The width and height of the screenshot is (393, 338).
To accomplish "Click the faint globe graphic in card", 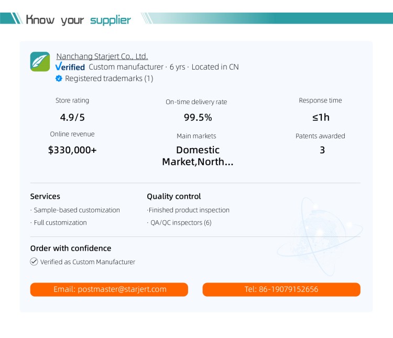I will point(320,236).
